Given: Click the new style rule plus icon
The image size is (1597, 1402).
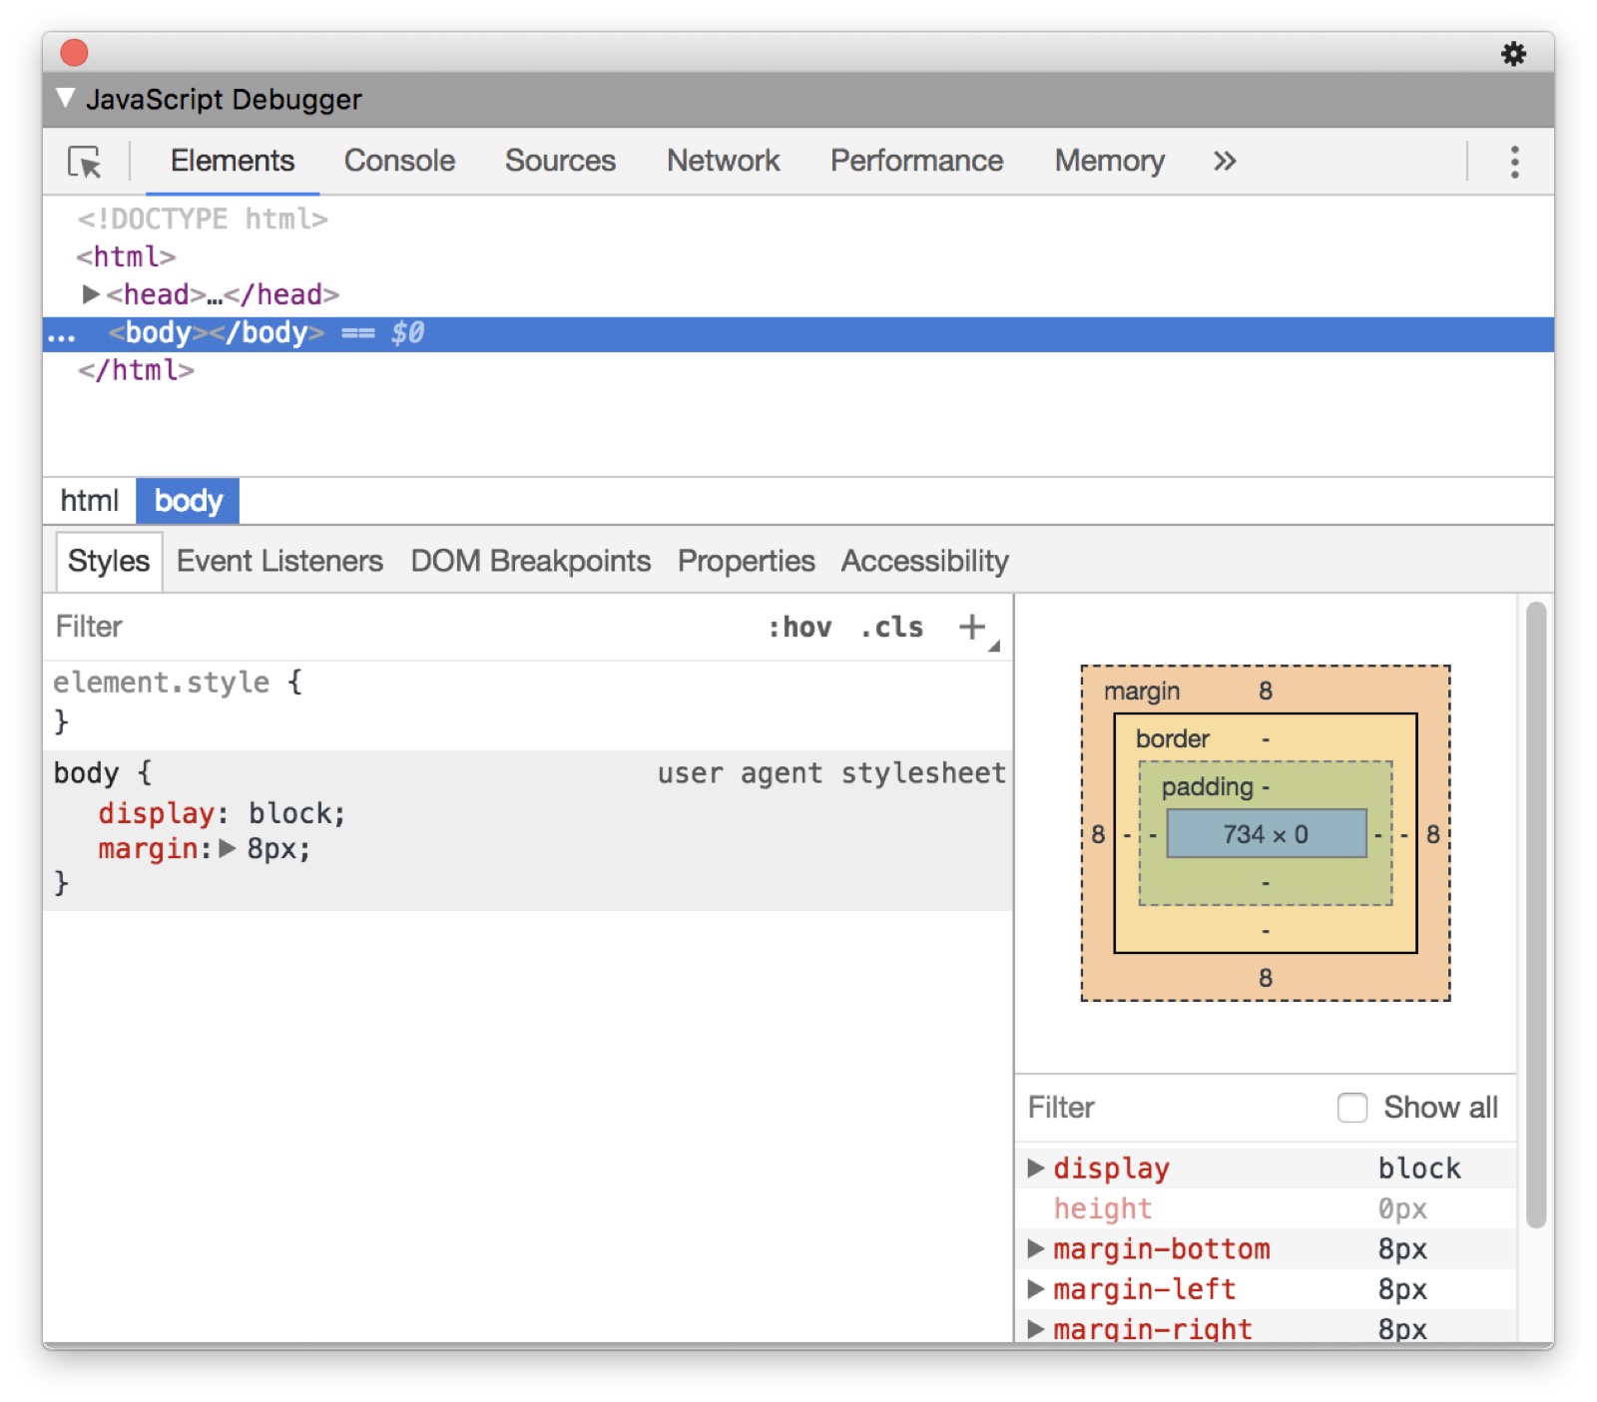Looking at the screenshot, I should click(x=971, y=627).
